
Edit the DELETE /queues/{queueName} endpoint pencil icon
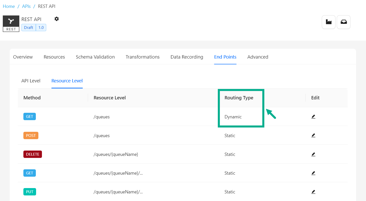(313, 154)
